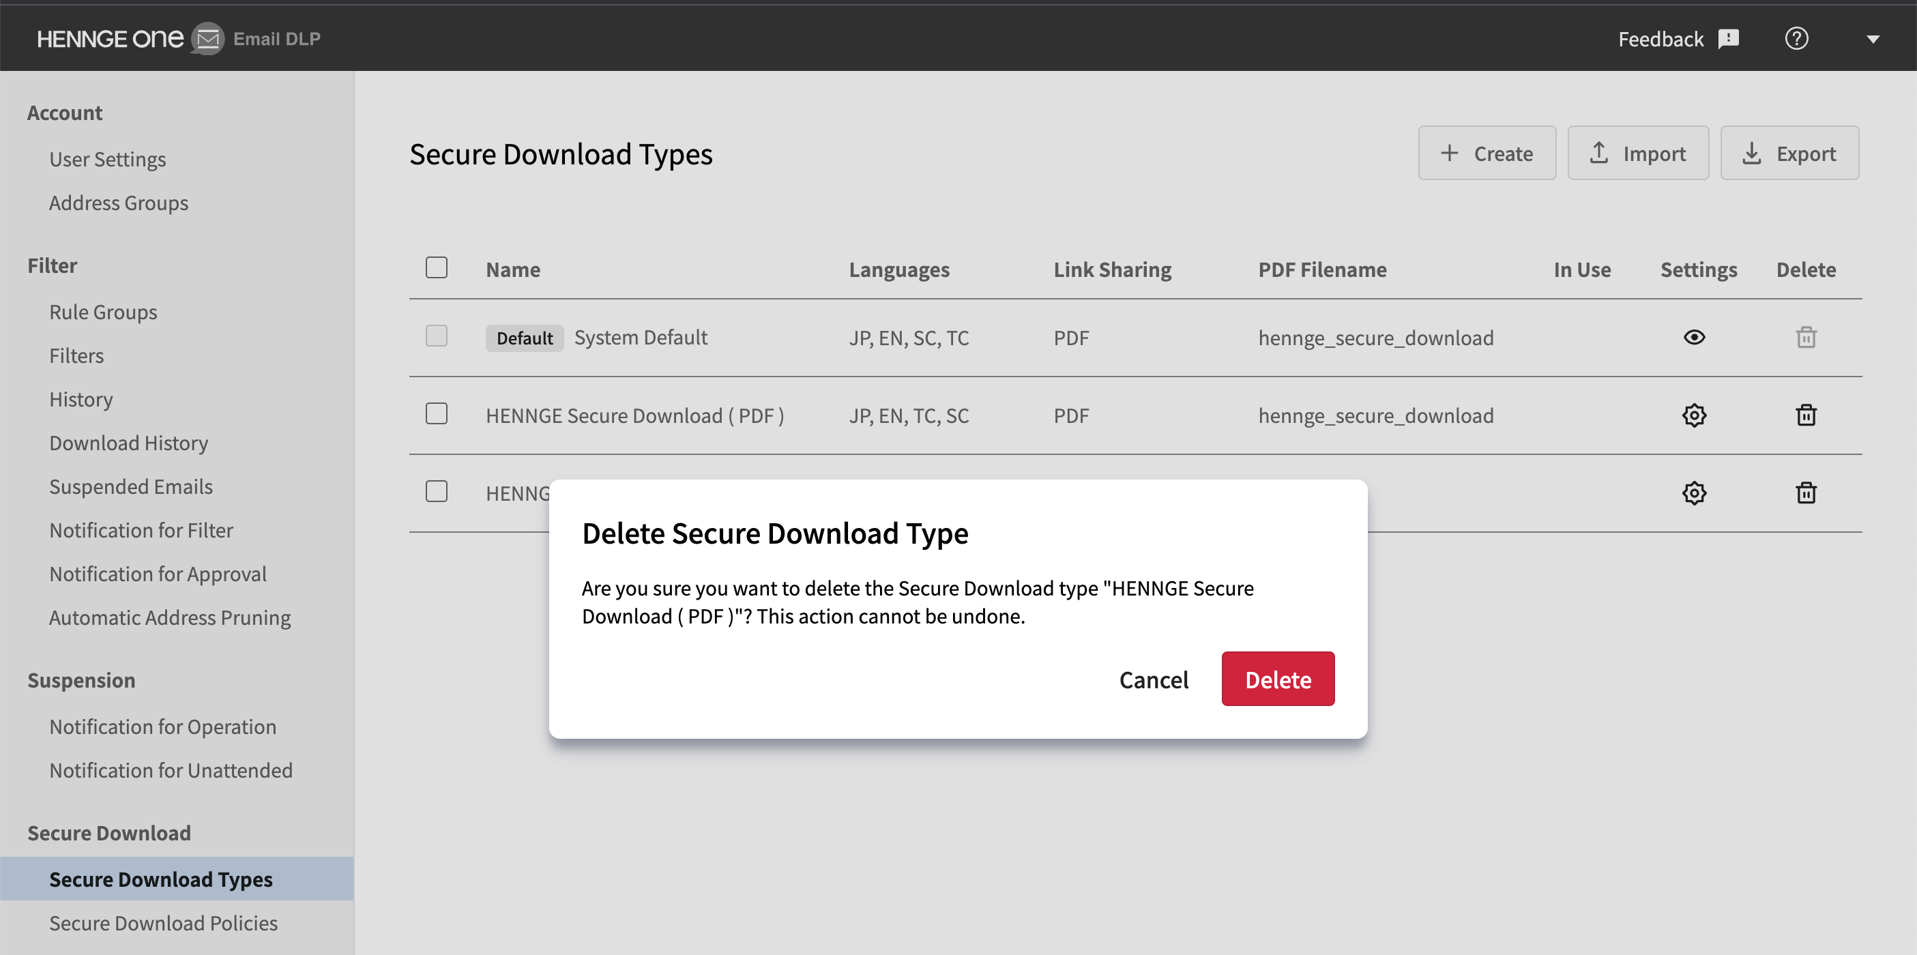Open Address Groups in sidebar

click(x=119, y=203)
